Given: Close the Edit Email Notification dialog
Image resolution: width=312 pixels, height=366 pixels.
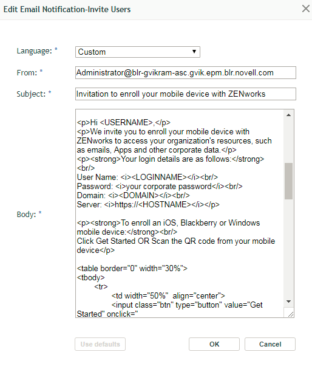Looking at the screenshot, I should pos(305,9).
